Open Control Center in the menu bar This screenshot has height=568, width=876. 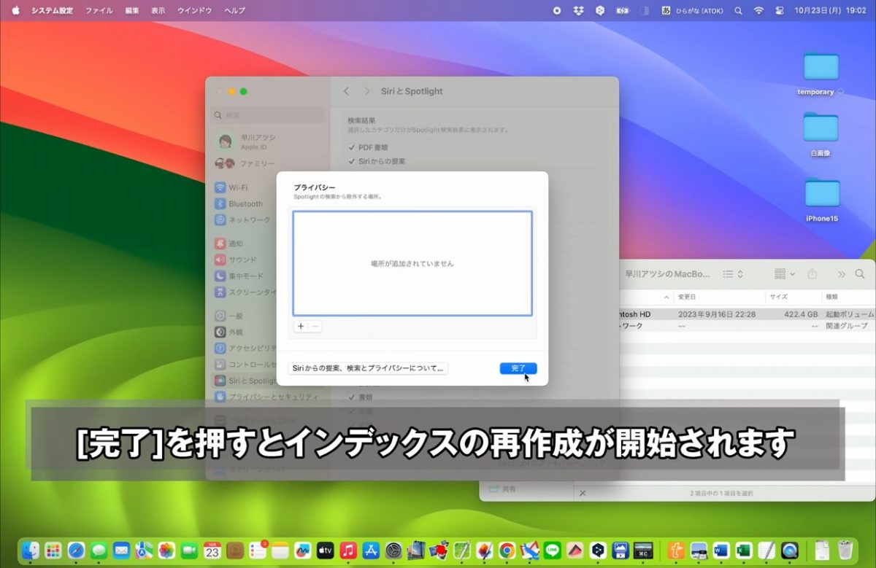779,11
